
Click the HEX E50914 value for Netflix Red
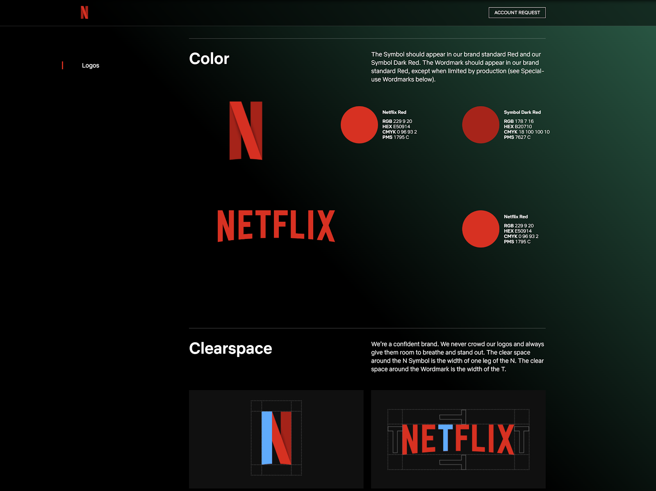pos(396,126)
